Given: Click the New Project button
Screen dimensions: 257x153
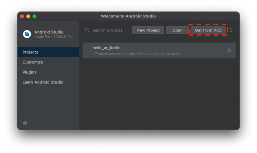Looking at the screenshot, I should pyautogui.click(x=148, y=30).
